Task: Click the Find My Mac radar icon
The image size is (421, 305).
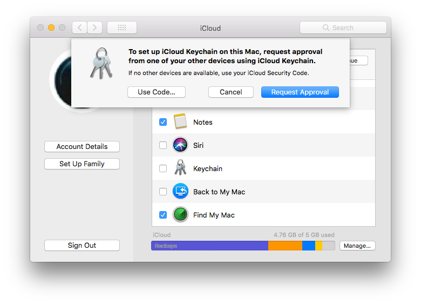Action: (x=180, y=214)
